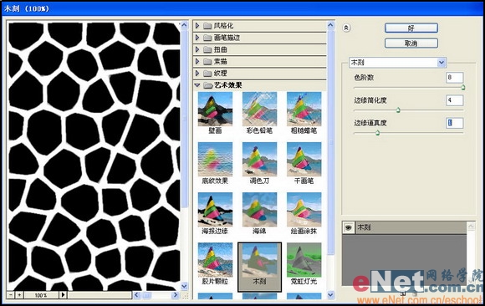Click the 好 button
Image resolution: width=485 pixels, height=306 pixels.
click(411, 28)
